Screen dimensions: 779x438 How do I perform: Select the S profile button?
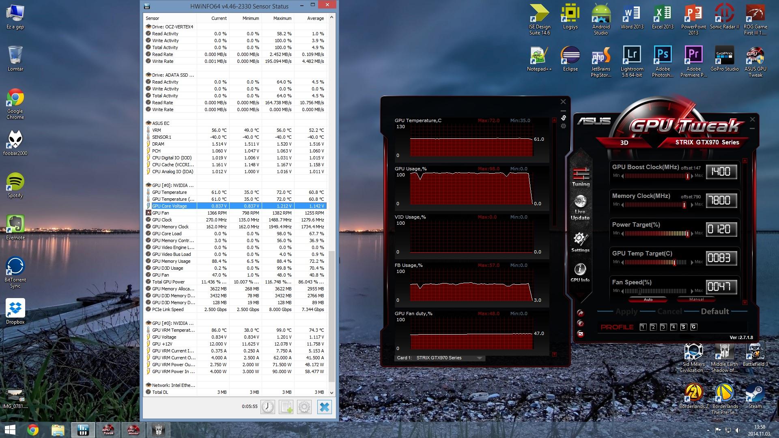point(683,327)
